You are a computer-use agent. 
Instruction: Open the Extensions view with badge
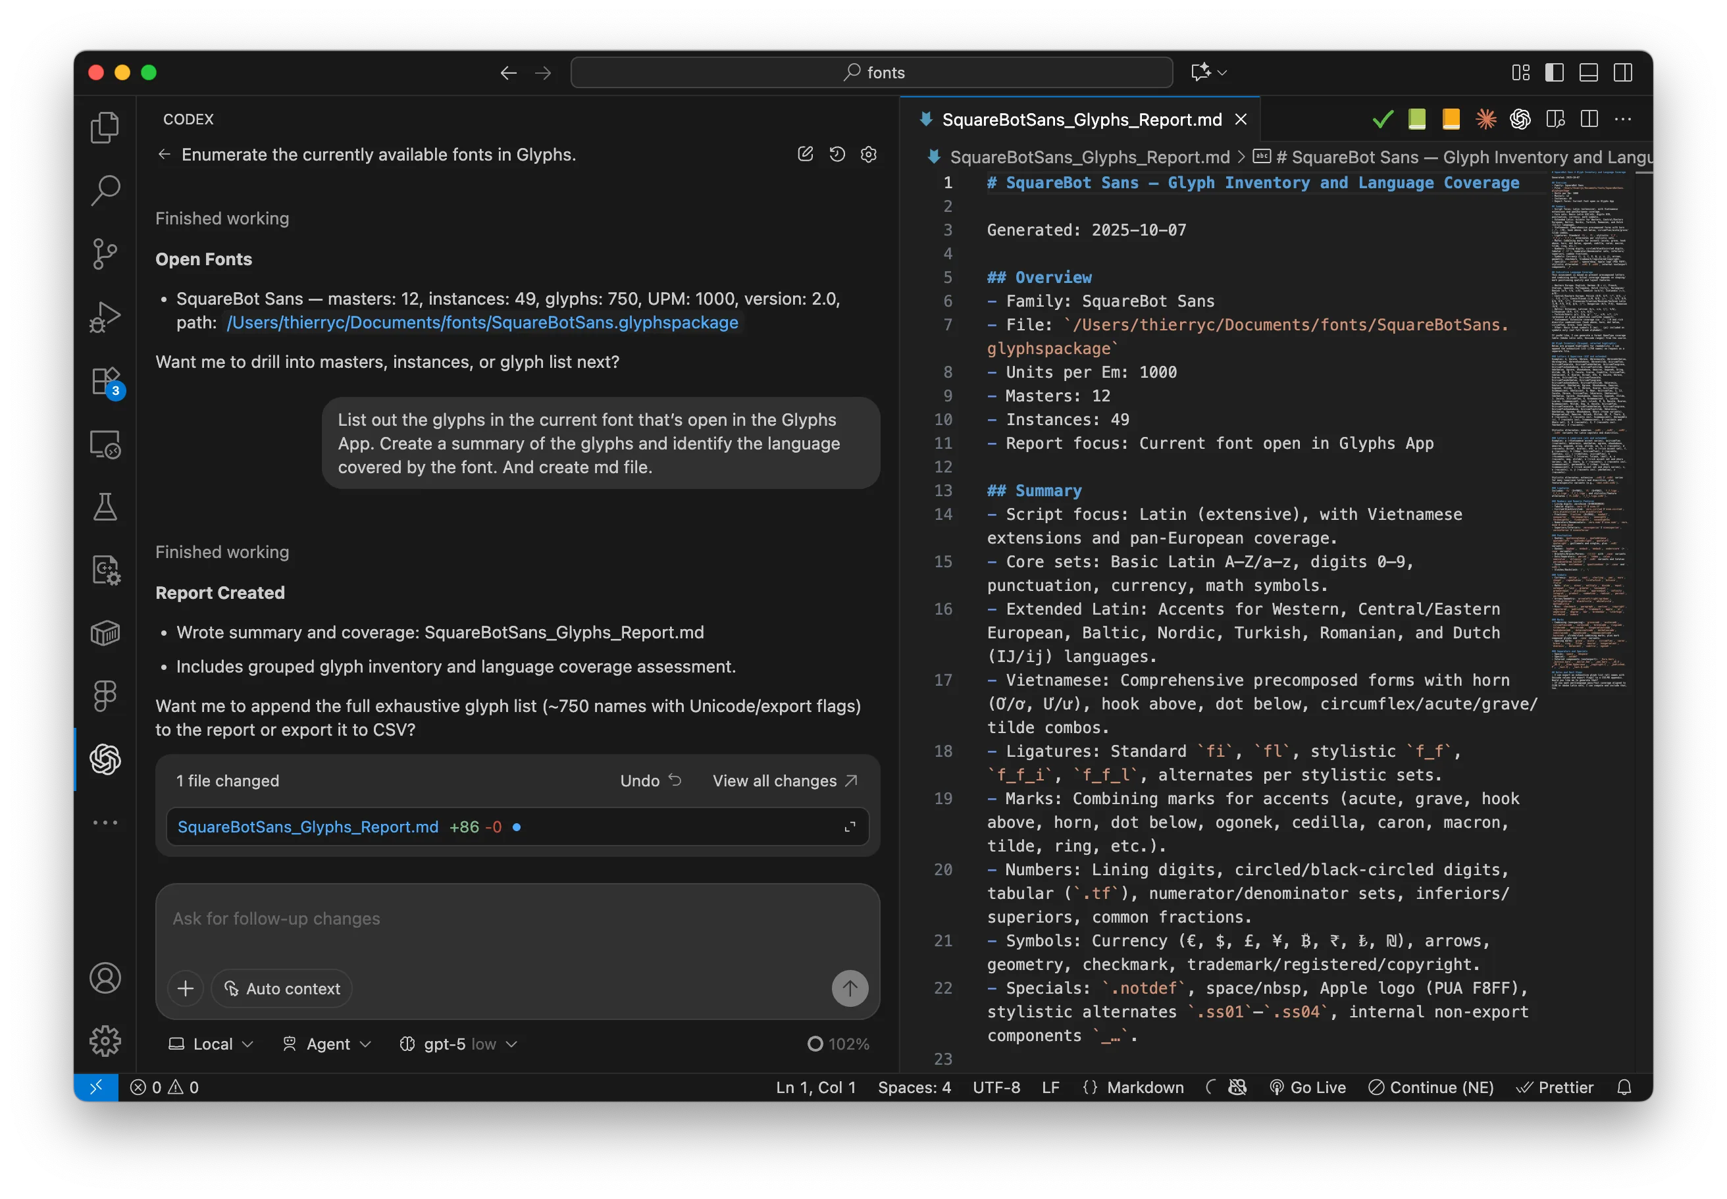[105, 381]
